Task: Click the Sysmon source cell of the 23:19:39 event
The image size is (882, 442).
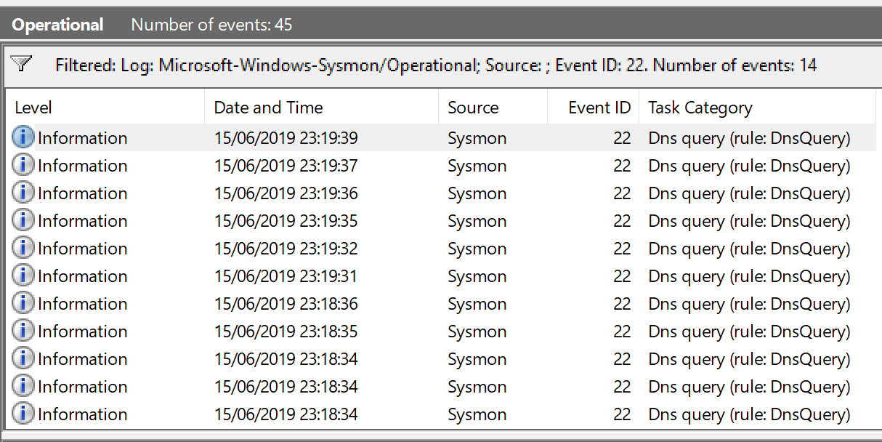Action: (x=477, y=138)
